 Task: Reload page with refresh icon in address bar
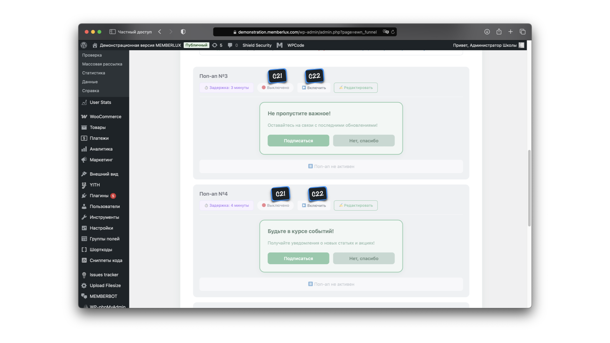[x=393, y=32]
